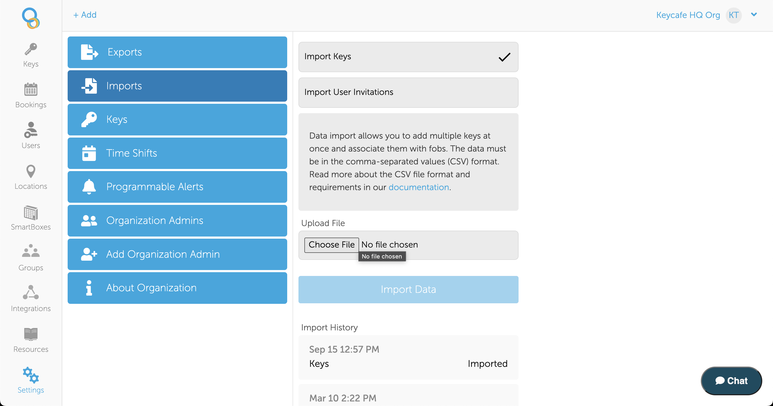Open the Keys sidebar icon
This screenshot has width=773, height=406.
pyautogui.click(x=31, y=49)
